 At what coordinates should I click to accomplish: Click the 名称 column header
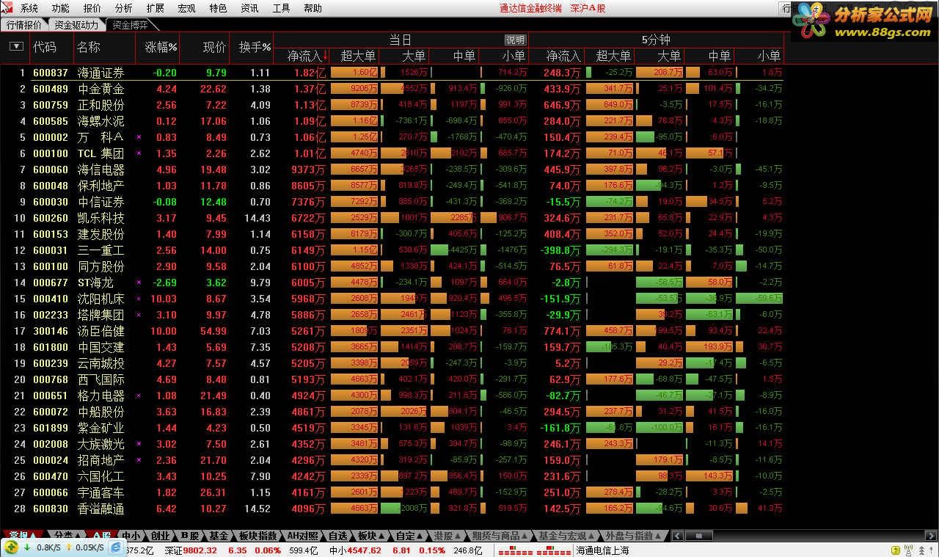pyautogui.click(x=88, y=47)
